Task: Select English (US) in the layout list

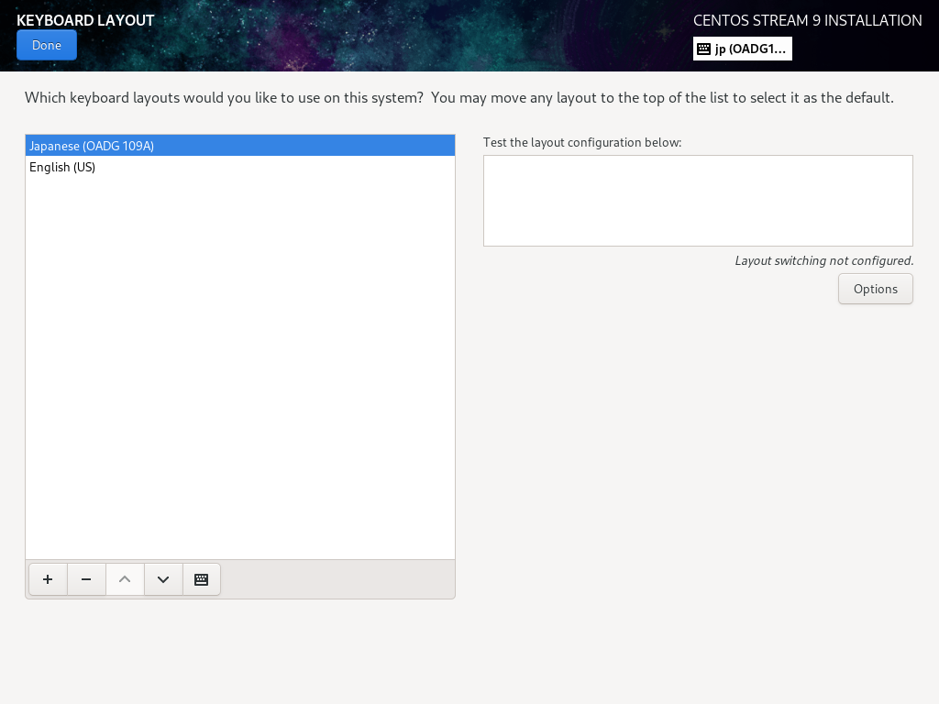Action: [62, 167]
